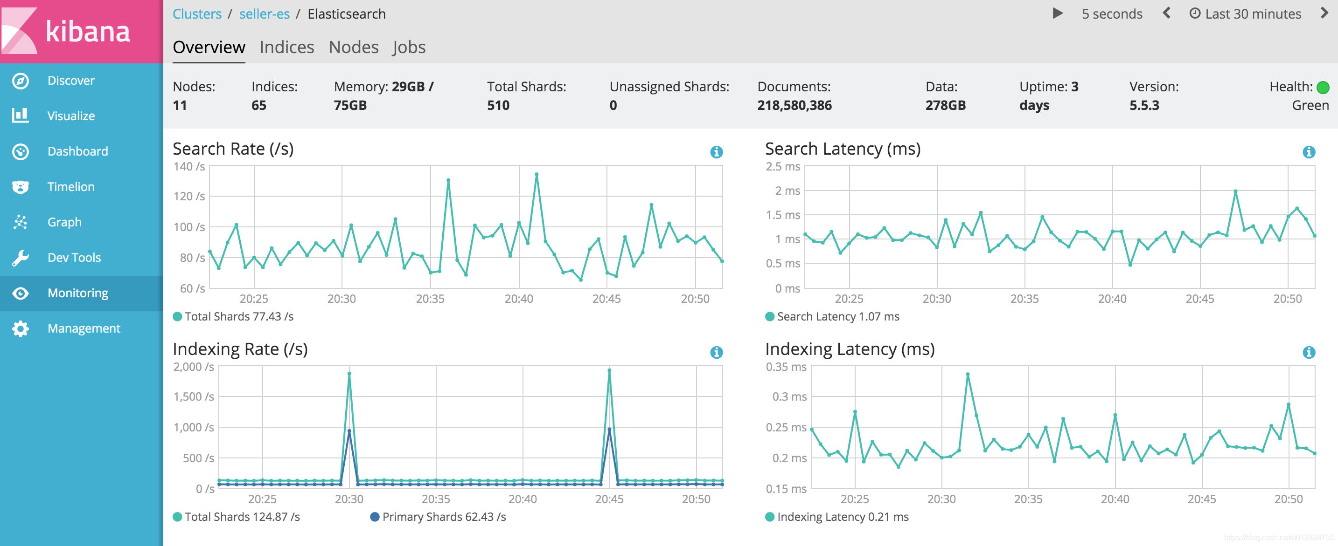Click the Documents value 218,580,386
The image size is (1338, 546).
coord(794,105)
